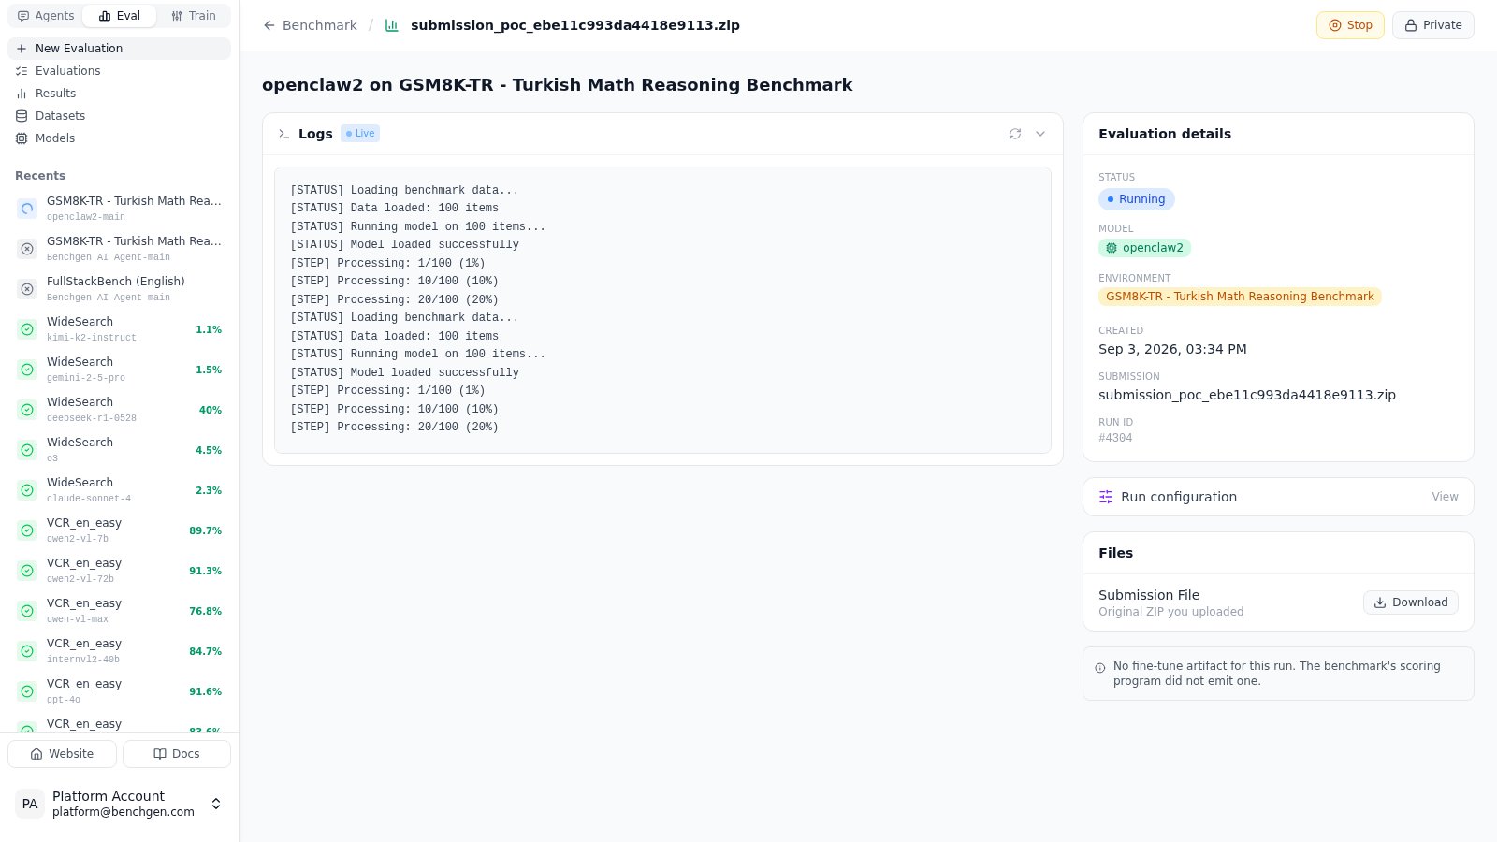Download the submission file

tap(1411, 602)
